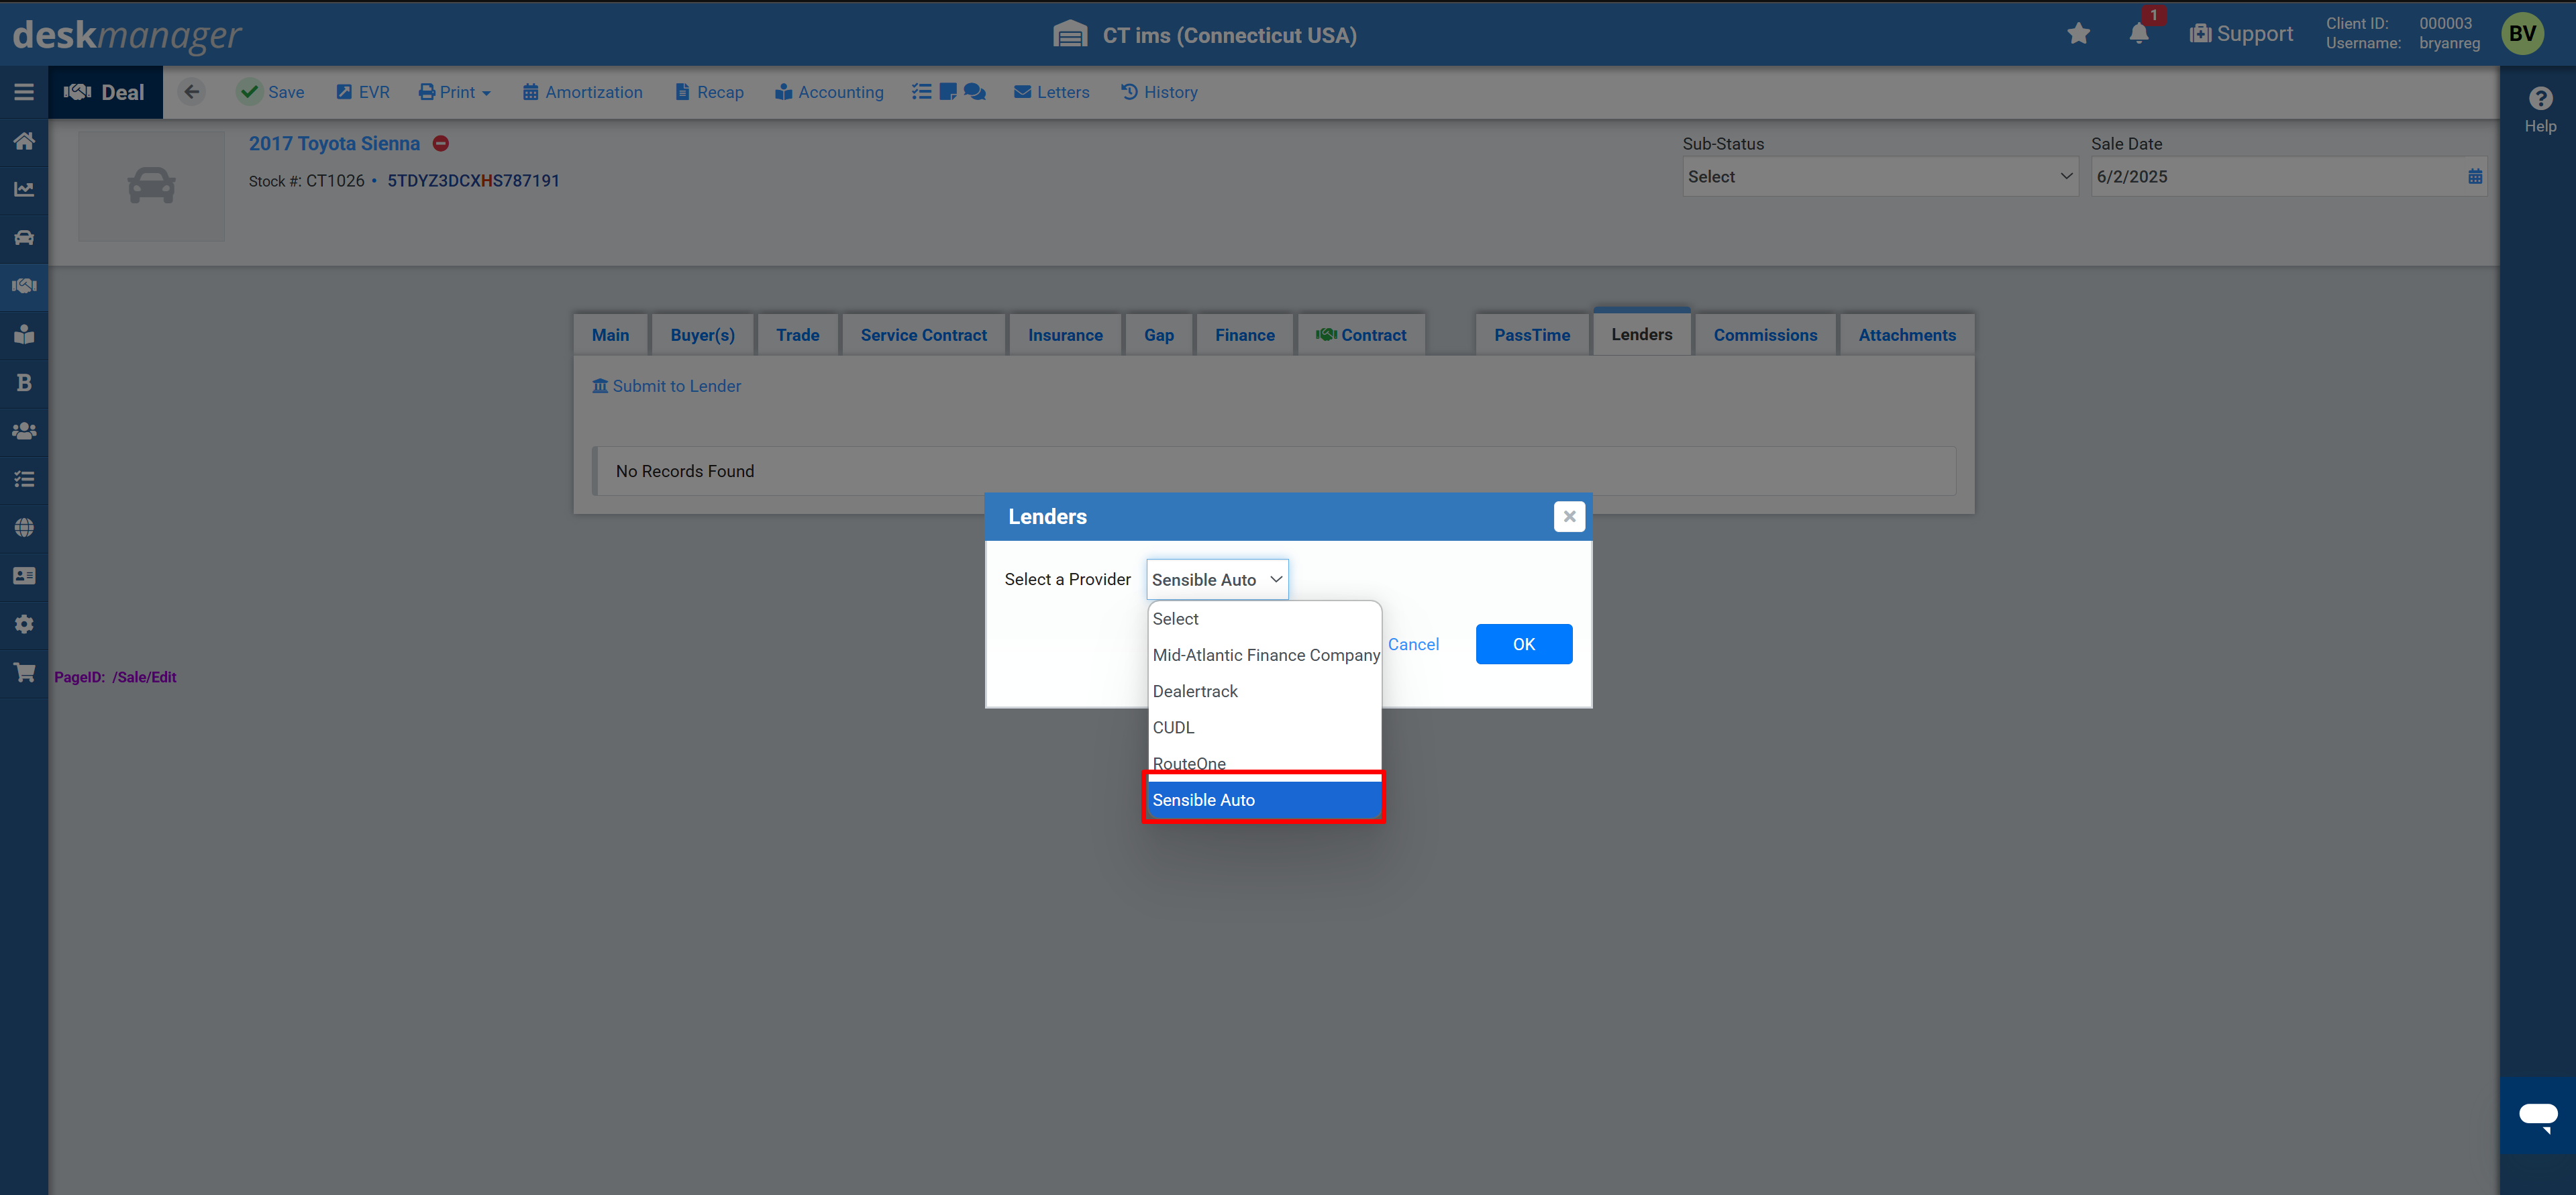Open the Help question mark icon
The height and width of the screenshot is (1195, 2576).
pos(2540,98)
